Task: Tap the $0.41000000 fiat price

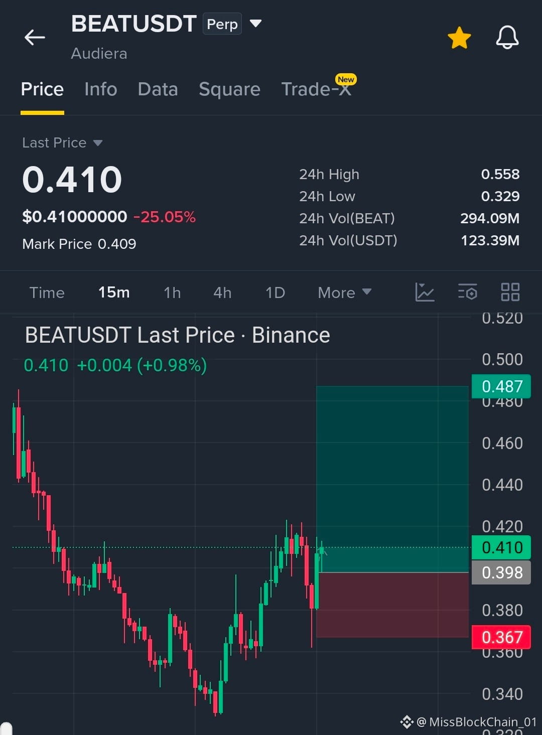Action: click(75, 217)
